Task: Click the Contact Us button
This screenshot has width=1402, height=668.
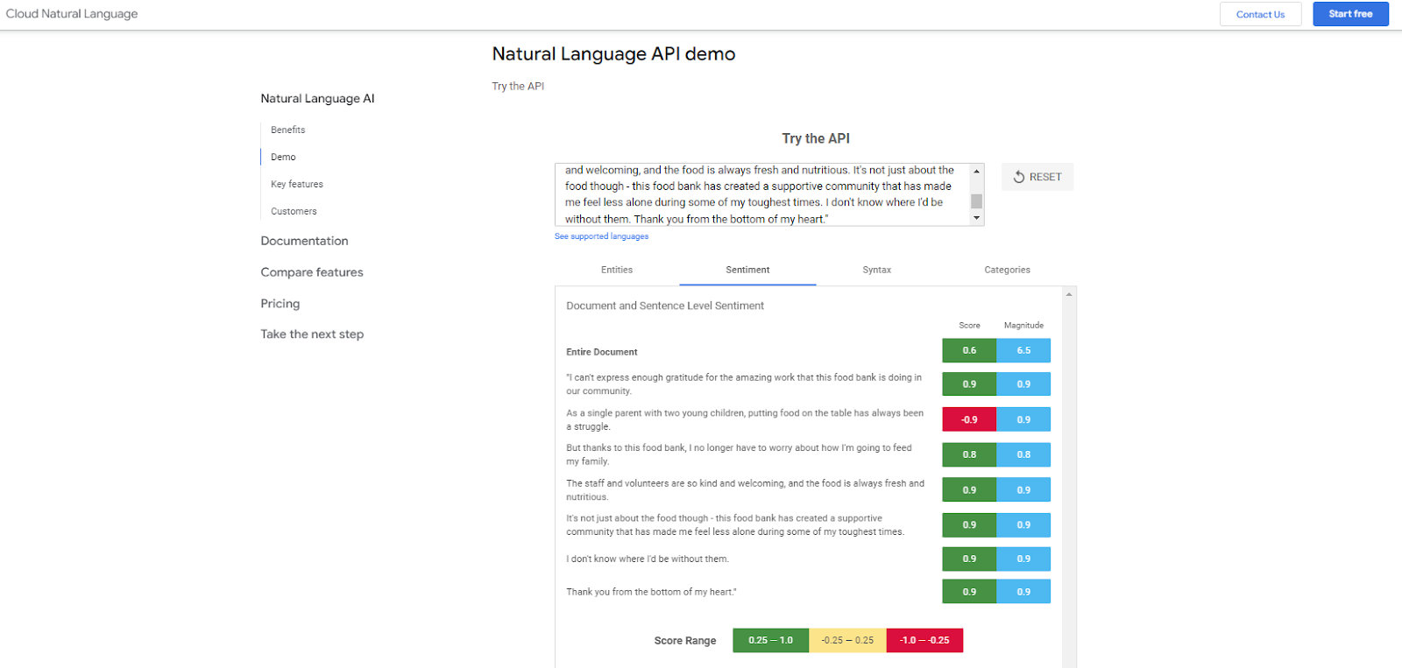Action: coord(1260,14)
